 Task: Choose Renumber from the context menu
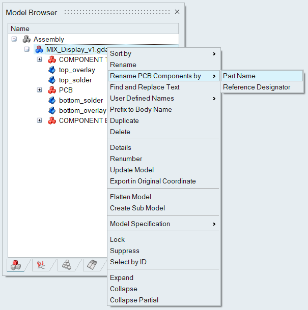[164, 159]
